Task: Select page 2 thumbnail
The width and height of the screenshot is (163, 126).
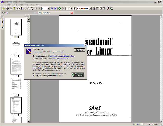Action: [x=16, y=47]
